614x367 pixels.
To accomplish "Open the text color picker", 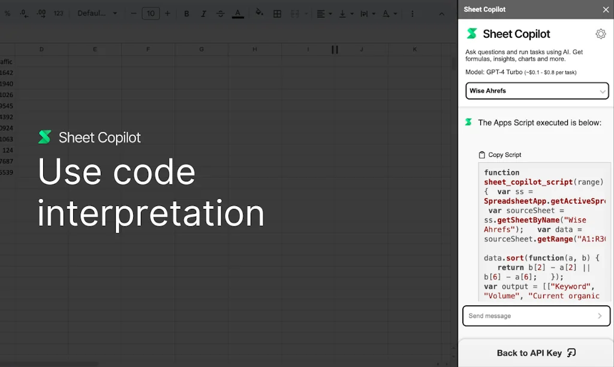I will (237, 13).
